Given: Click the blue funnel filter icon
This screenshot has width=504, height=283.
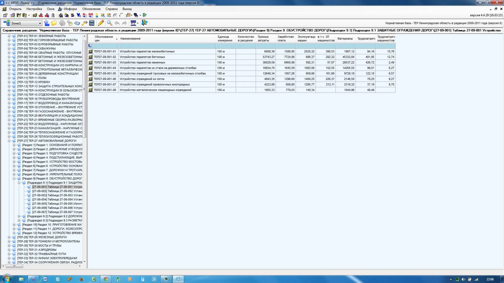Looking at the screenshot, I should tap(79, 15).
